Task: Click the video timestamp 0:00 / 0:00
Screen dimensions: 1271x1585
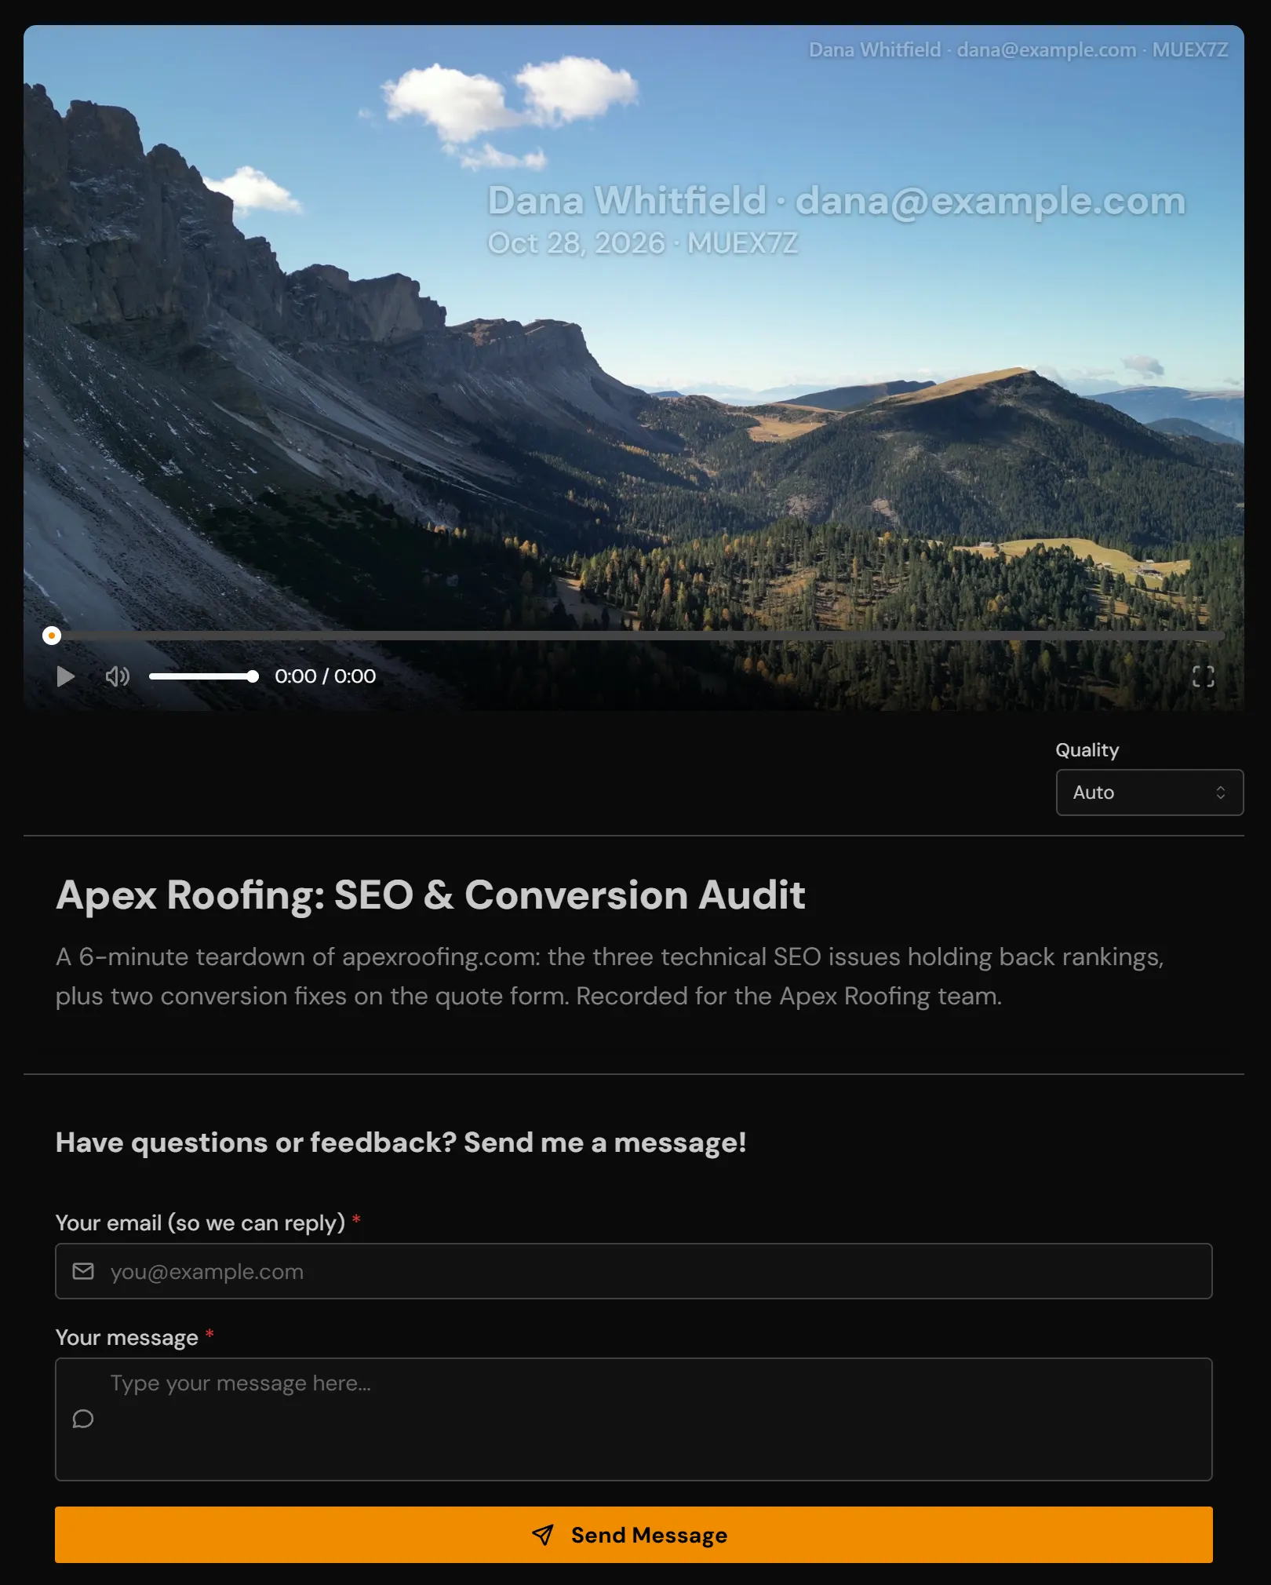Action: coord(326,676)
